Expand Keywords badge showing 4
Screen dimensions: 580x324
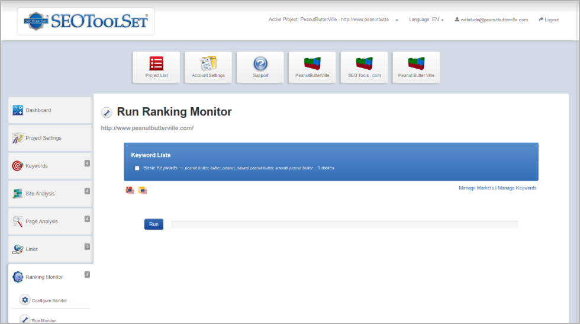pyautogui.click(x=88, y=163)
